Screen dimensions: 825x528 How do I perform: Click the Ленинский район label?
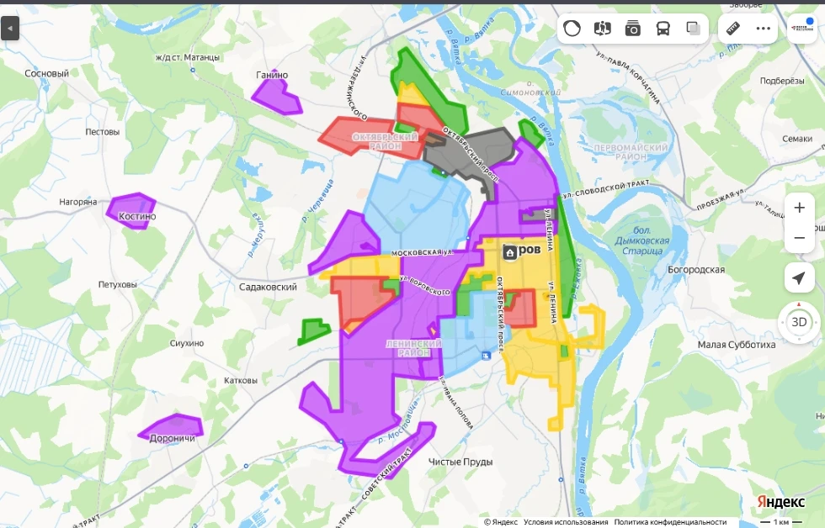[413, 348]
